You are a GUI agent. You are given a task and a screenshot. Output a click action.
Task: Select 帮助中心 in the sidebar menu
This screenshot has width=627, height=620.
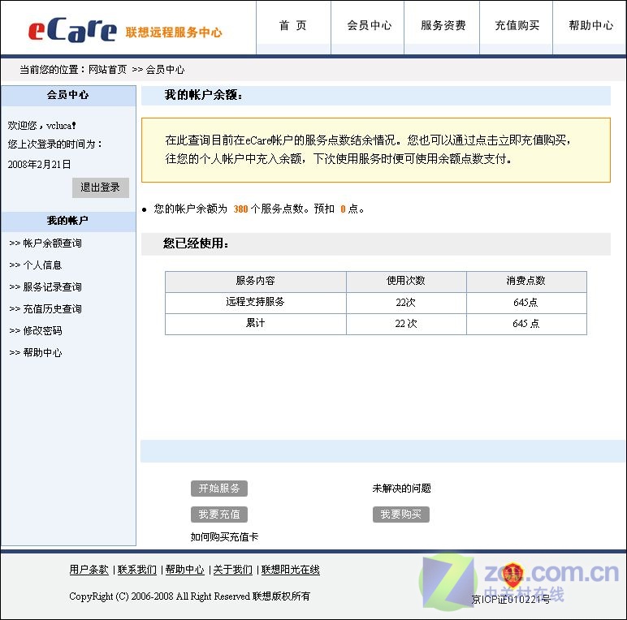(42, 353)
